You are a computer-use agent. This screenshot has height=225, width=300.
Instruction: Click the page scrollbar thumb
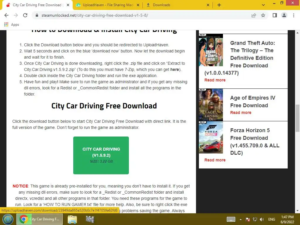[x=297, y=118]
